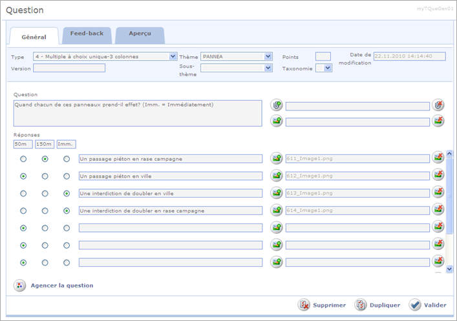Select 50m for "Un passage piéton en rase campagne"
457x321 pixels.
pos(24,158)
